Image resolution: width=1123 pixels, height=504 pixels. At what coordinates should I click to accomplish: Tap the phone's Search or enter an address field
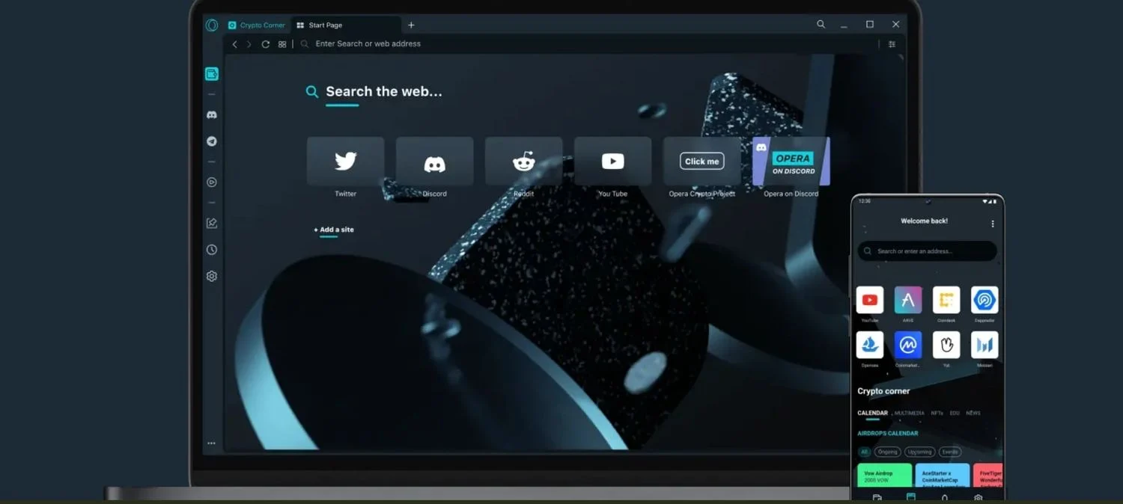click(927, 251)
